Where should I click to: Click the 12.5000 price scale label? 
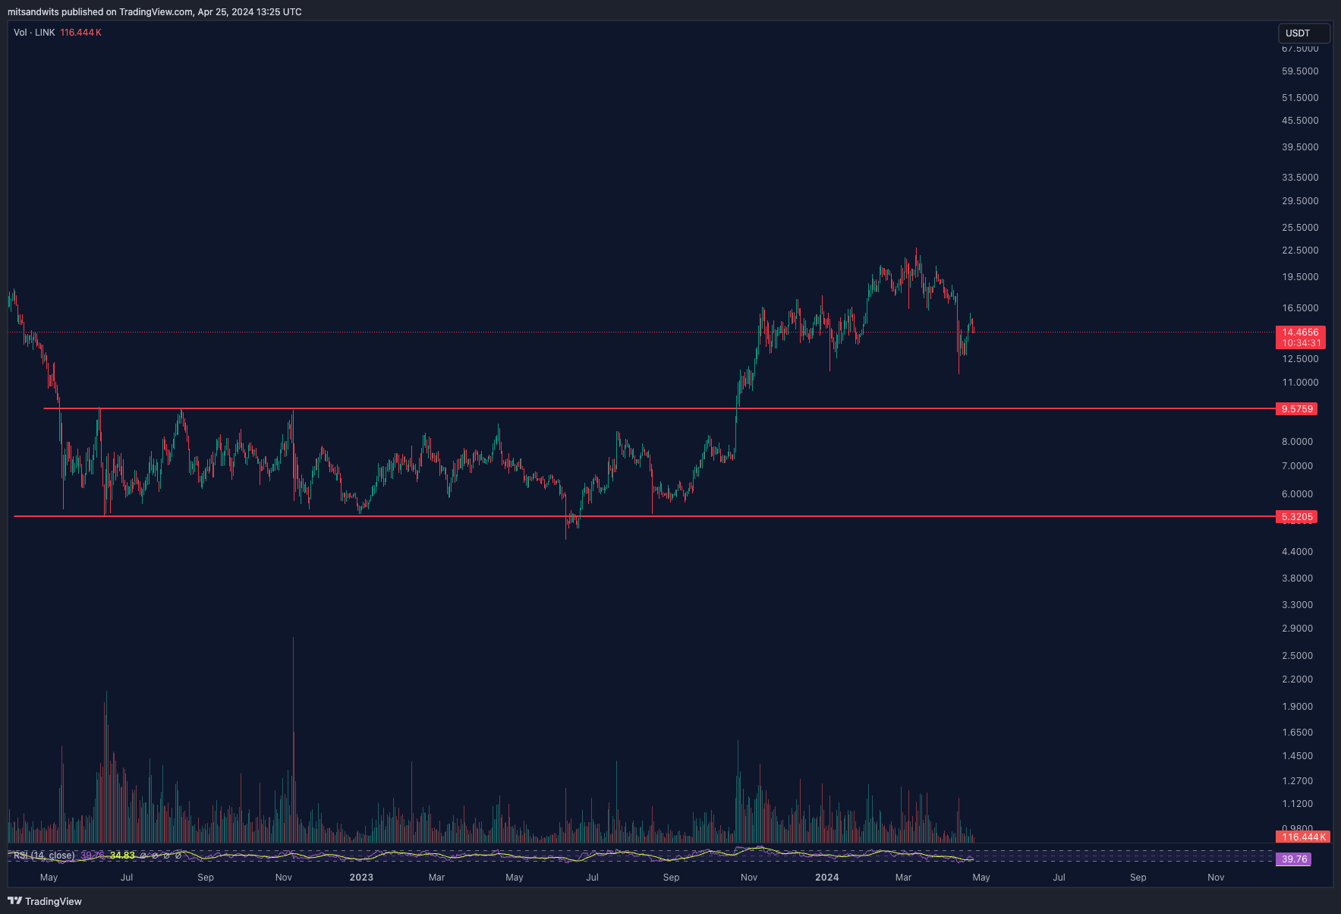(1300, 359)
